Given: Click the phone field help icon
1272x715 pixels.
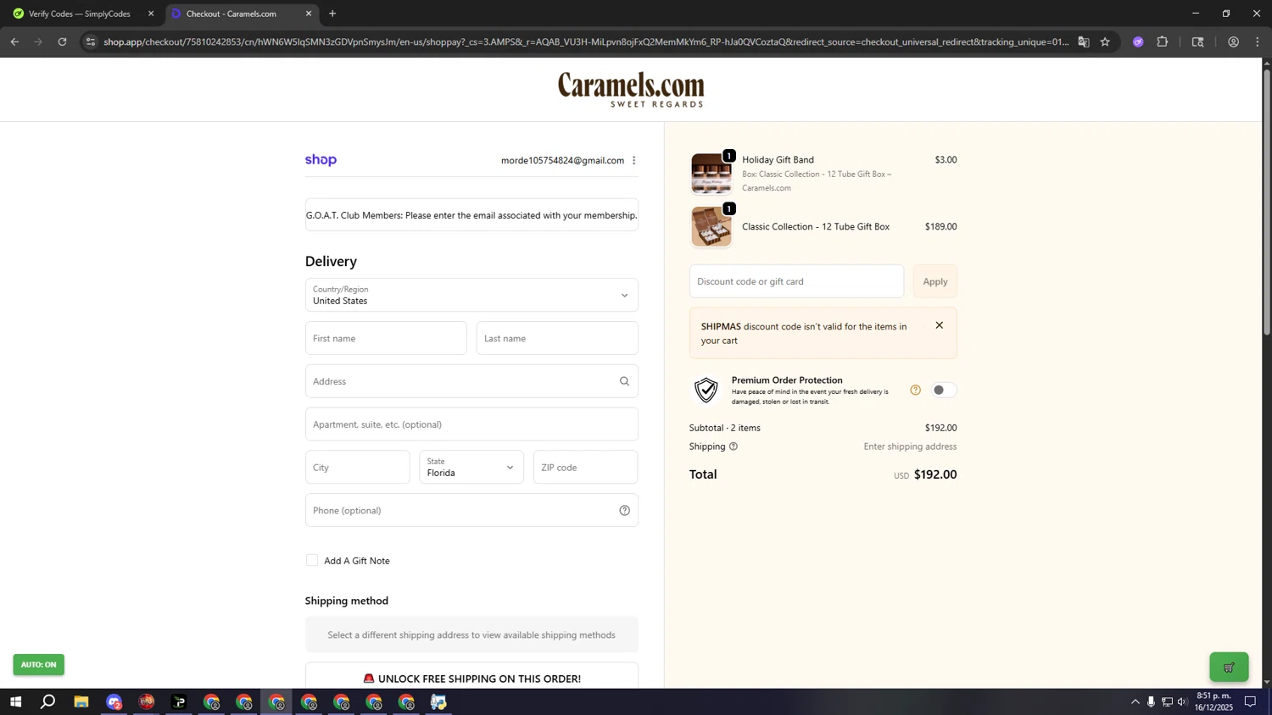Looking at the screenshot, I should coord(624,510).
